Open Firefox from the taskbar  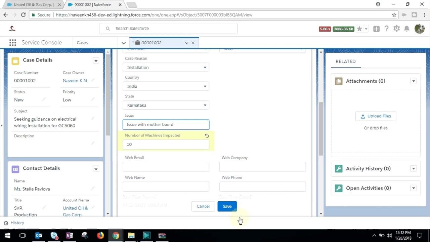[100, 235]
